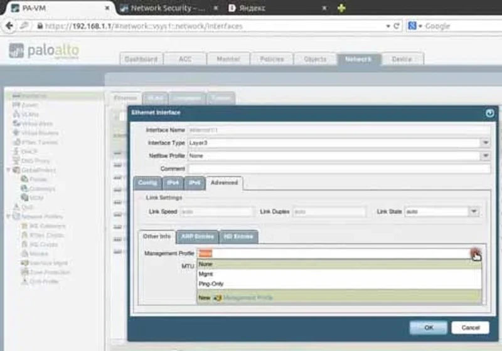Switch to the IPv4 tab
This screenshot has height=351, width=502.
pos(173,183)
